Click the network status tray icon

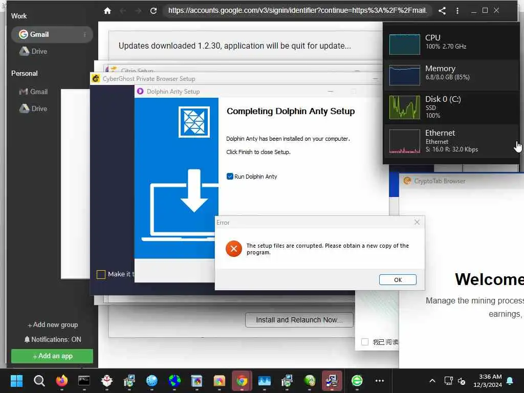[448, 381]
